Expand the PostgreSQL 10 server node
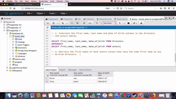 point(4,28)
